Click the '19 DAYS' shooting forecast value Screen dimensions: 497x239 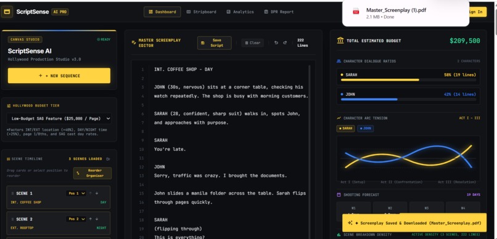click(x=473, y=195)
